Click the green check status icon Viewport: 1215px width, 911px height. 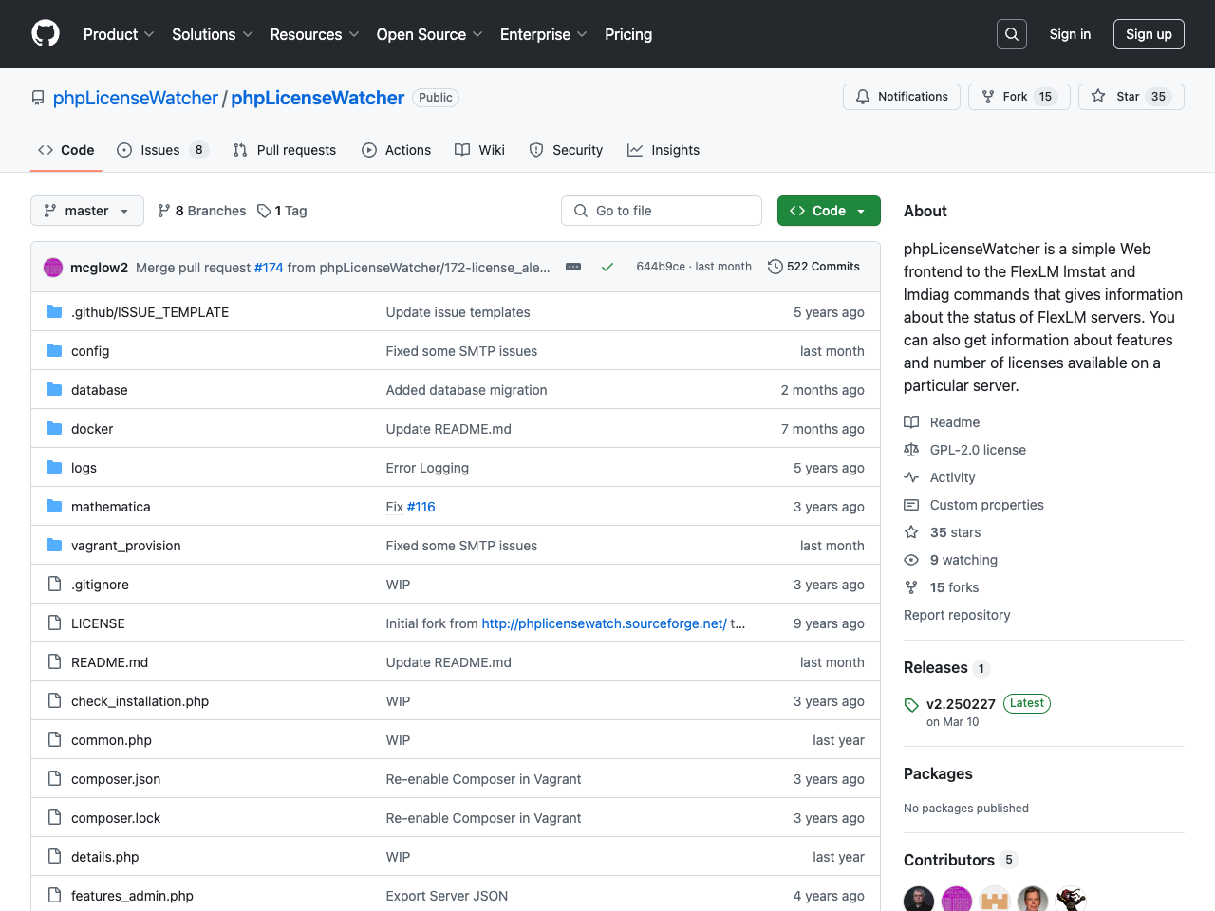pos(607,267)
